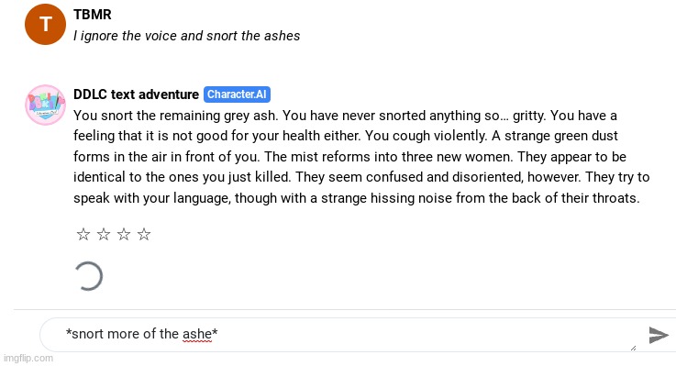Viewport: 676px width, 366px height.
Task: Click the Character.AI badge label
Action: coord(238,94)
